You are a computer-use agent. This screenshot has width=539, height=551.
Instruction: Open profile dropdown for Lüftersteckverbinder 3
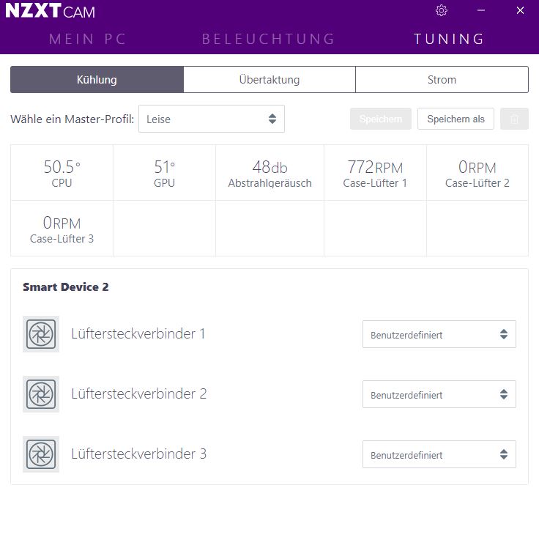439,454
